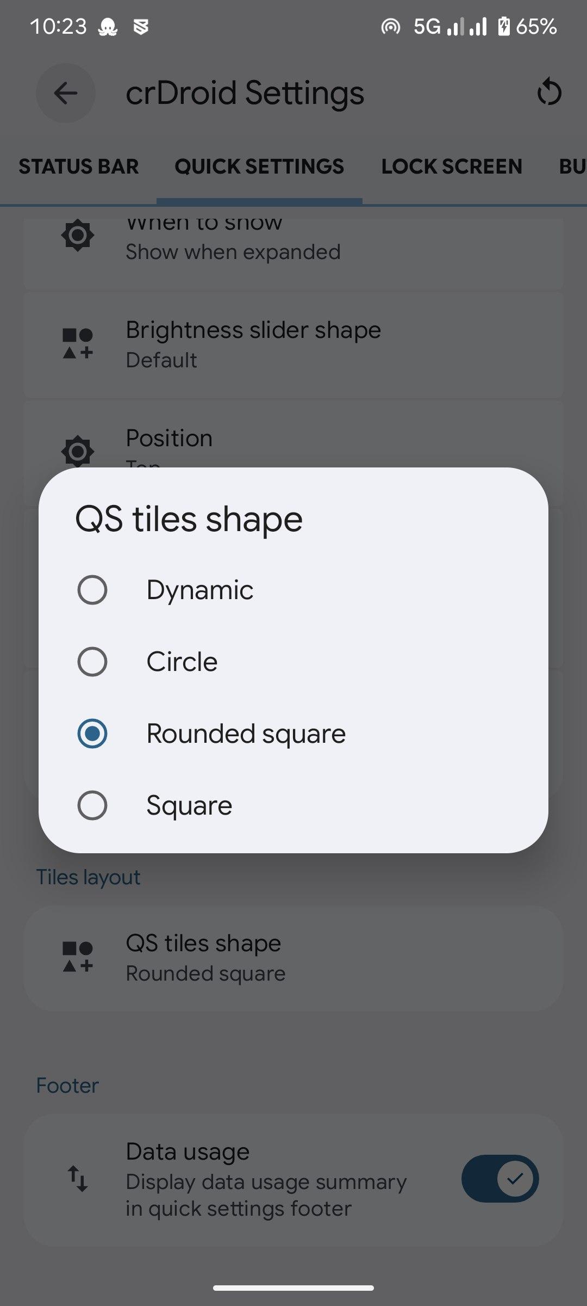The height and width of the screenshot is (1306, 587).
Task: Switch to the STATUS BAR tab
Action: pyautogui.click(x=79, y=167)
